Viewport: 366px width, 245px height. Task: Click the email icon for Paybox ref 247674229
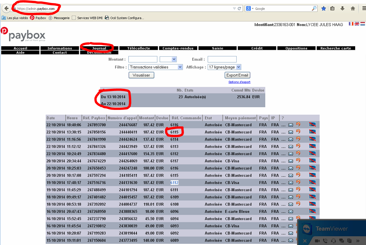(291, 161)
